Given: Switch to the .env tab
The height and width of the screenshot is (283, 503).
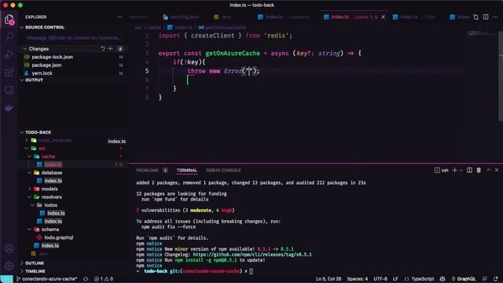Looking at the screenshot, I should click(222, 17).
